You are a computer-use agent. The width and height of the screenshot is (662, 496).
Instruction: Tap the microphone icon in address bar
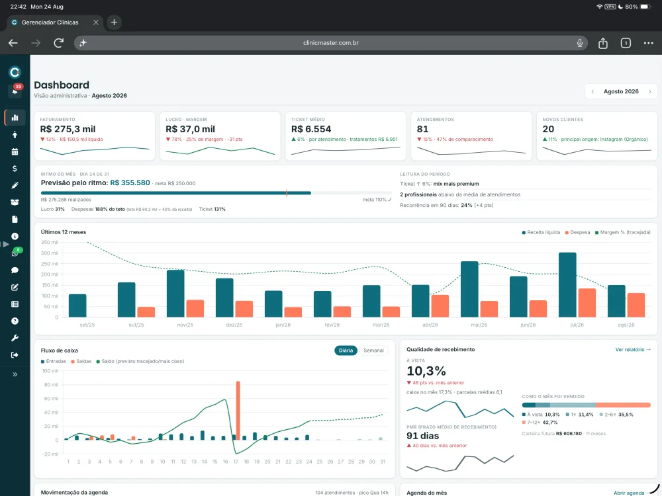click(x=580, y=42)
